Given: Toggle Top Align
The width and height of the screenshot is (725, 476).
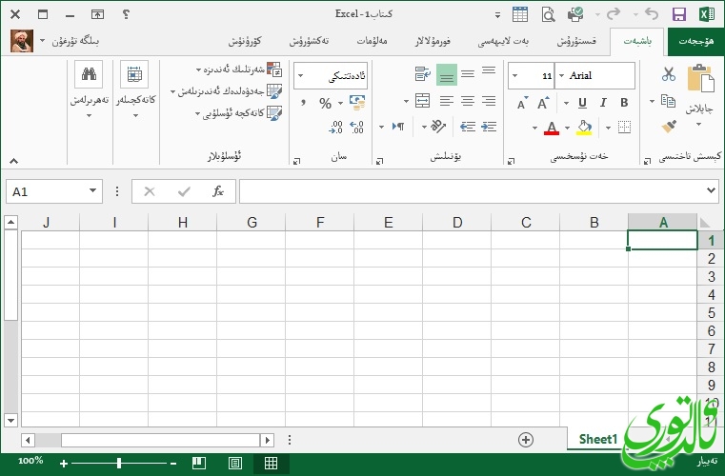Looking at the screenshot, I should [x=489, y=71].
